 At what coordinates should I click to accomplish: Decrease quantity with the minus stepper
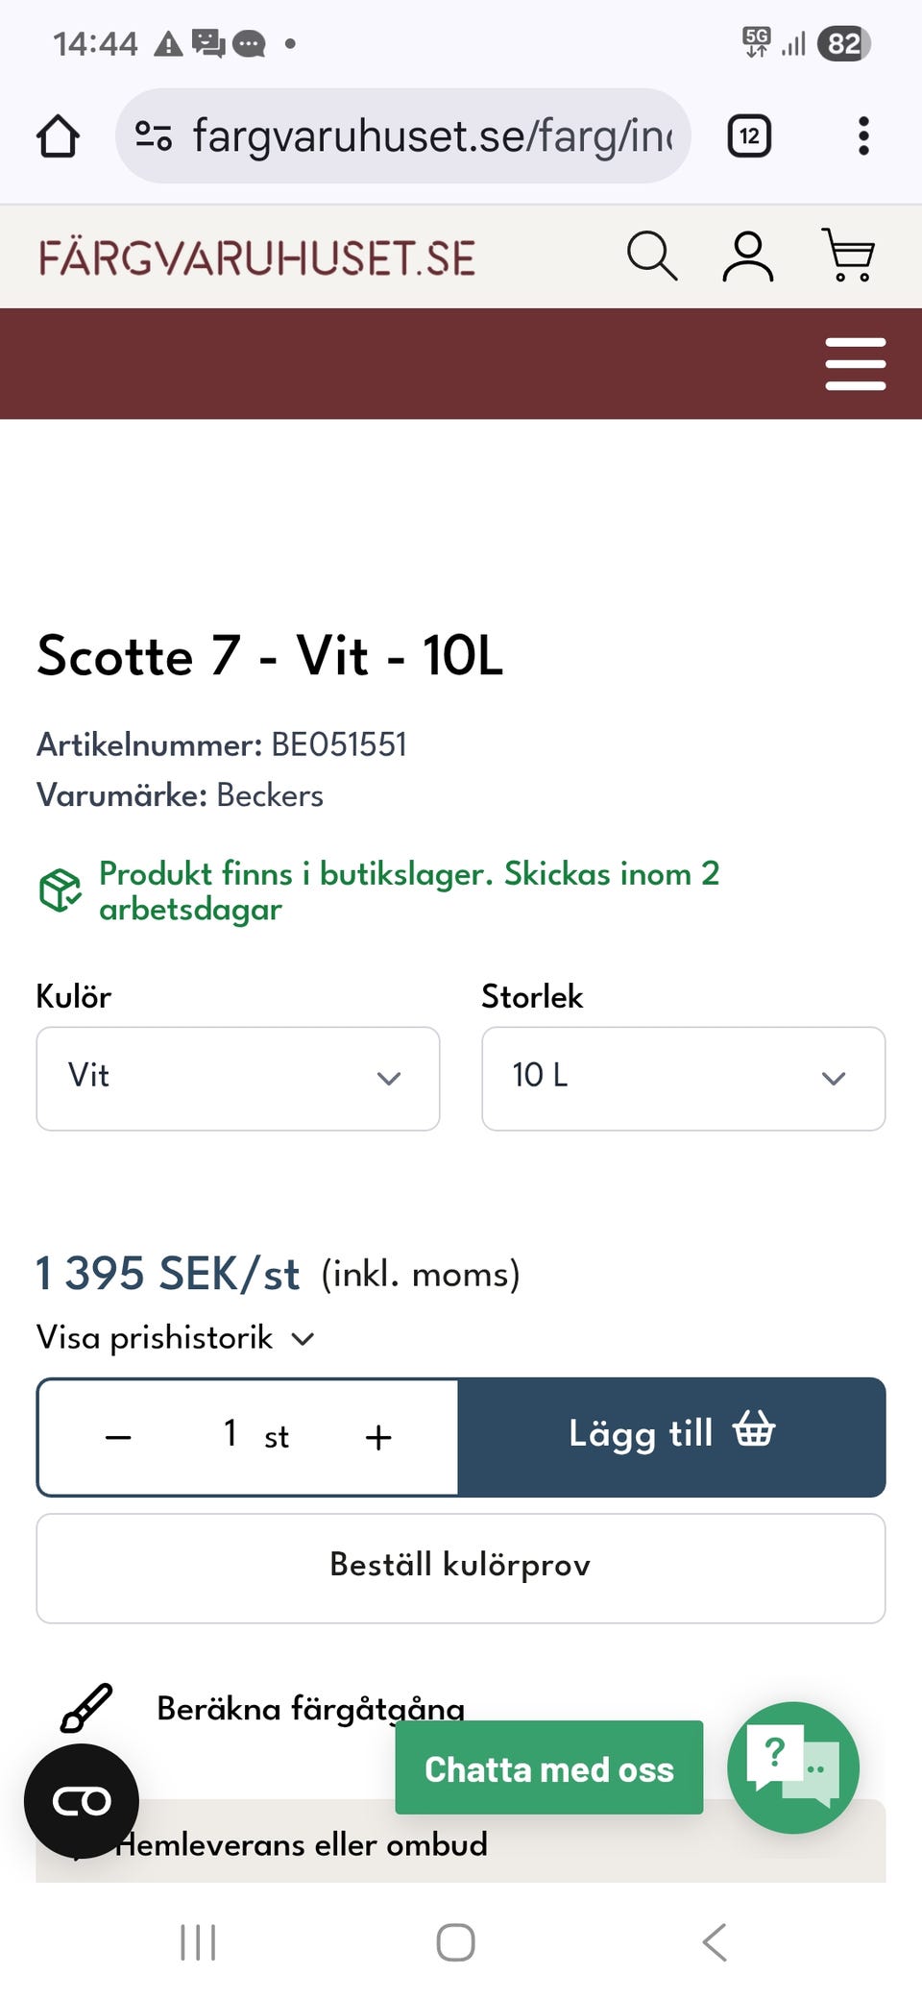tap(117, 1436)
